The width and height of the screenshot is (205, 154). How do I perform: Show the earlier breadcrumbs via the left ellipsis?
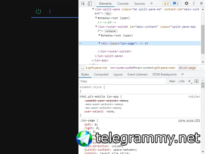tap(82, 68)
